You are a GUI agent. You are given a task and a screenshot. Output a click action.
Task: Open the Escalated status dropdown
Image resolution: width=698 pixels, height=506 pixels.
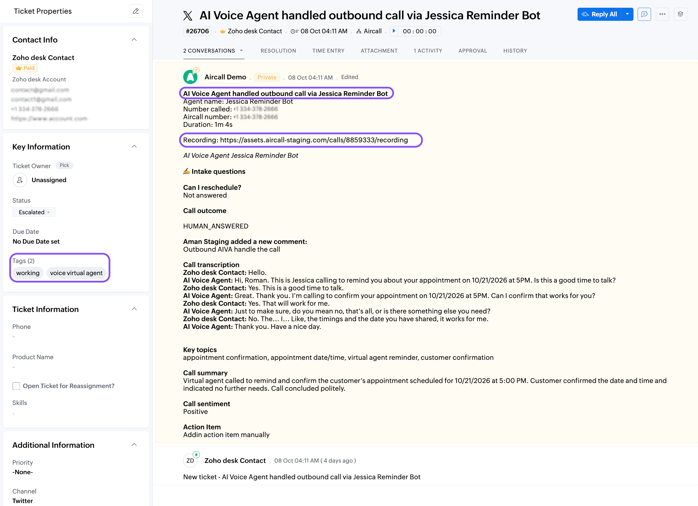34,212
